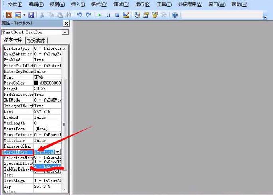Click the Find binoculars icon
The height and width of the screenshot is (195, 273).
69,15
